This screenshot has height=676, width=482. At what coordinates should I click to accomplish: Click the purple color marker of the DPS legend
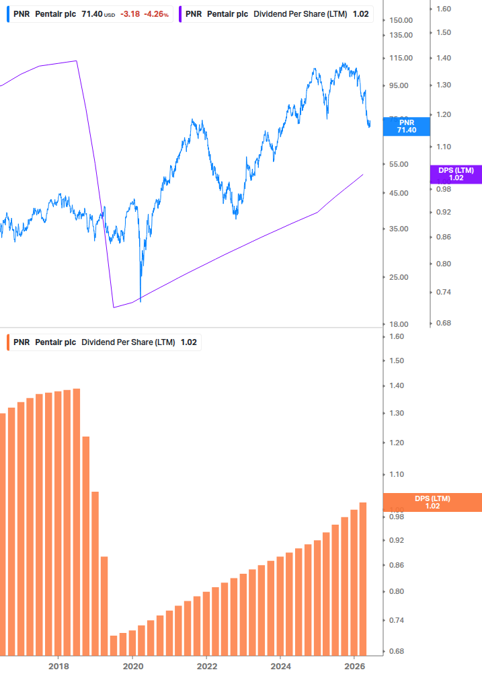[x=180, y=14]
